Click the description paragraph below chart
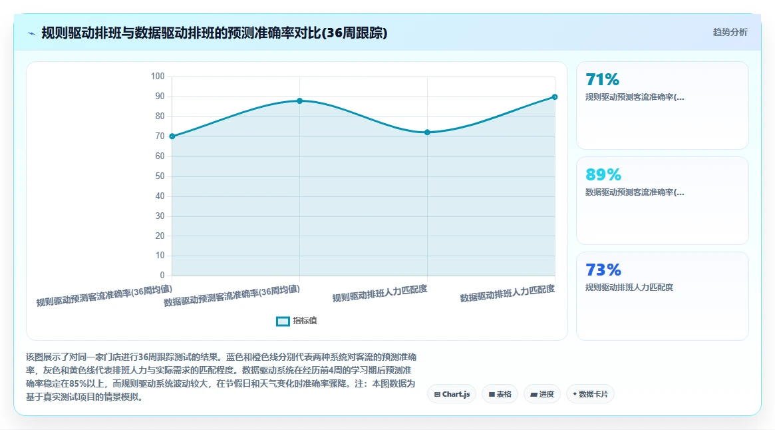Screen dimensions: 775x430 pos(221,377)
